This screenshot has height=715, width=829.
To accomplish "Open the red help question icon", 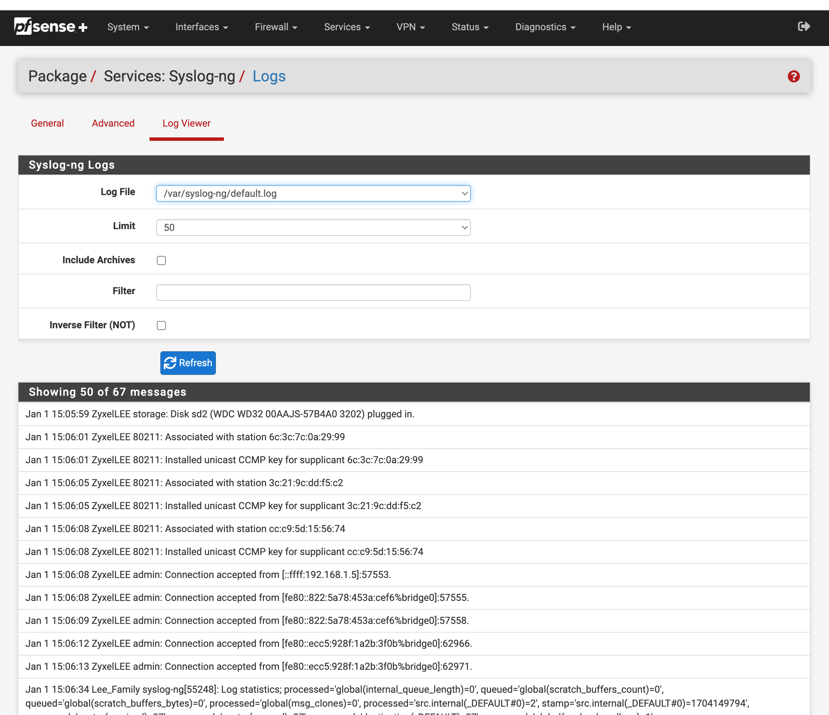I will click(x=794, y=77).
